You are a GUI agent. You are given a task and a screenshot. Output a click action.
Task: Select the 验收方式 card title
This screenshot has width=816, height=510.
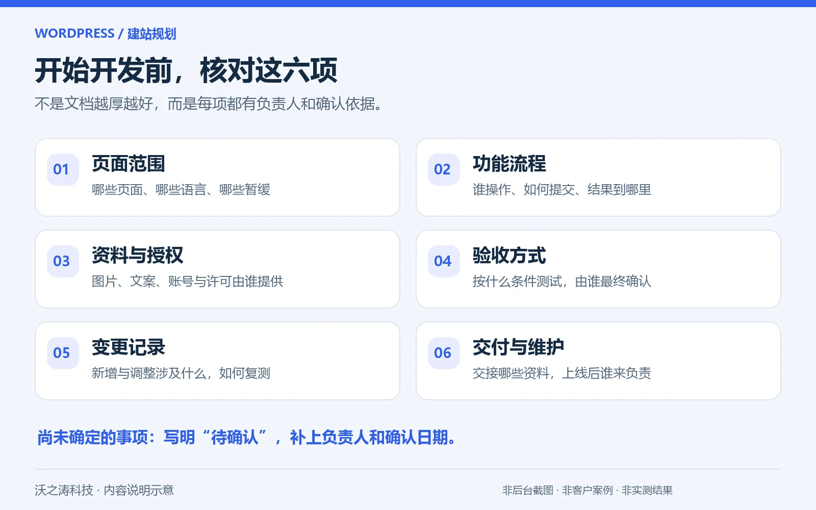coord(509,256)
